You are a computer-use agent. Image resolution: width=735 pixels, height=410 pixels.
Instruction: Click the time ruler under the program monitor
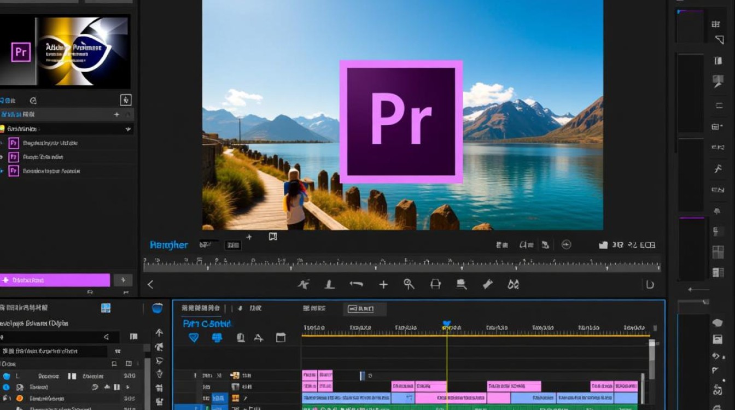pyautogui.click(x=402, y=265)
